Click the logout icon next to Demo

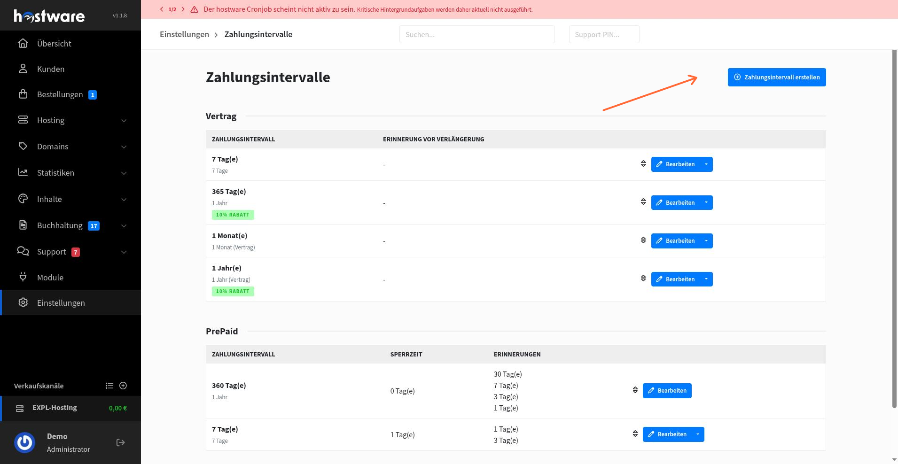click(x=121, y=442)
